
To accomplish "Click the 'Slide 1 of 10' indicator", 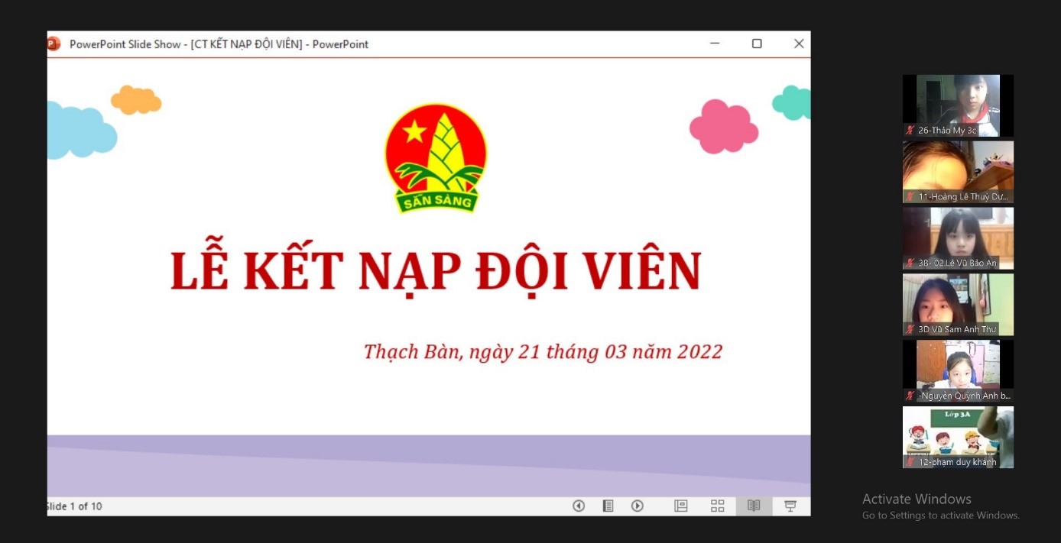I will click(75, 506).
